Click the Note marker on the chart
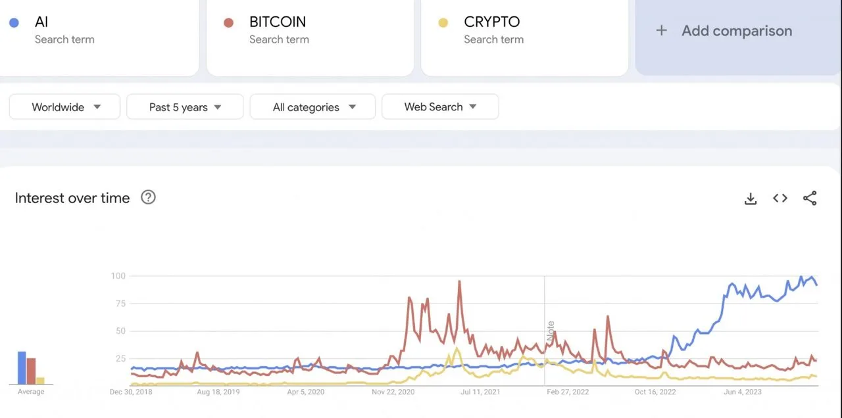 [550, 329]
